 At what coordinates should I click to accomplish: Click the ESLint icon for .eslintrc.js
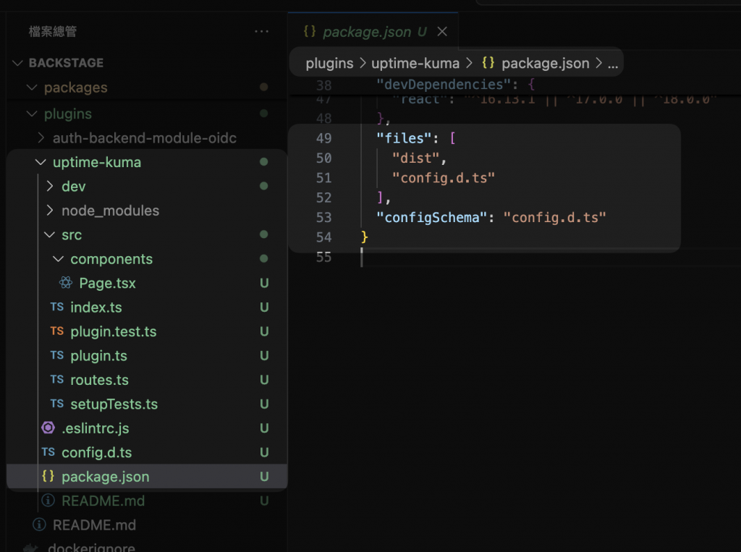click(x=48, y=428)
